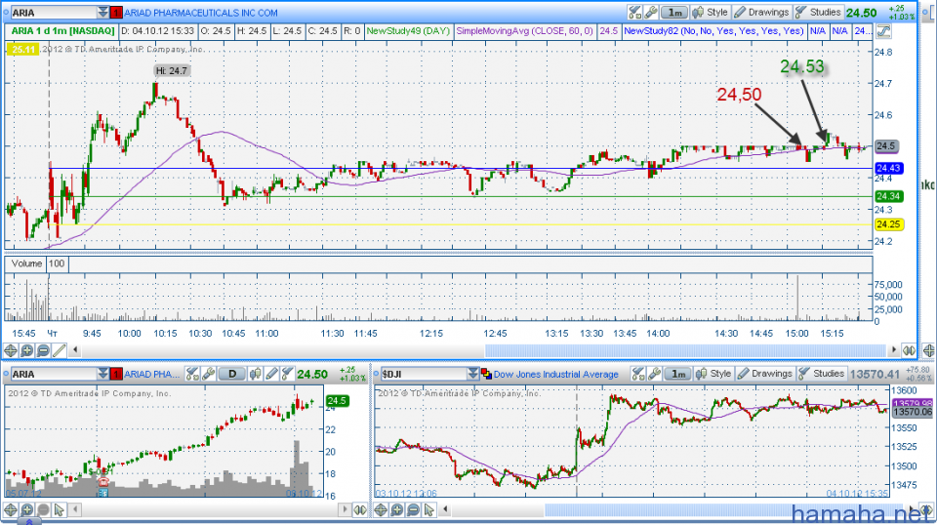Open share/settings scissors icon in ARIA 1m chart
Image resolution: width=937 pixels, height=525 pixels.
coord(634,12)
